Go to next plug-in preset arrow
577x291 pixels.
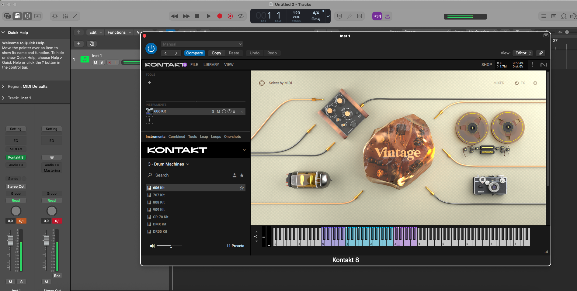(176, 53)
